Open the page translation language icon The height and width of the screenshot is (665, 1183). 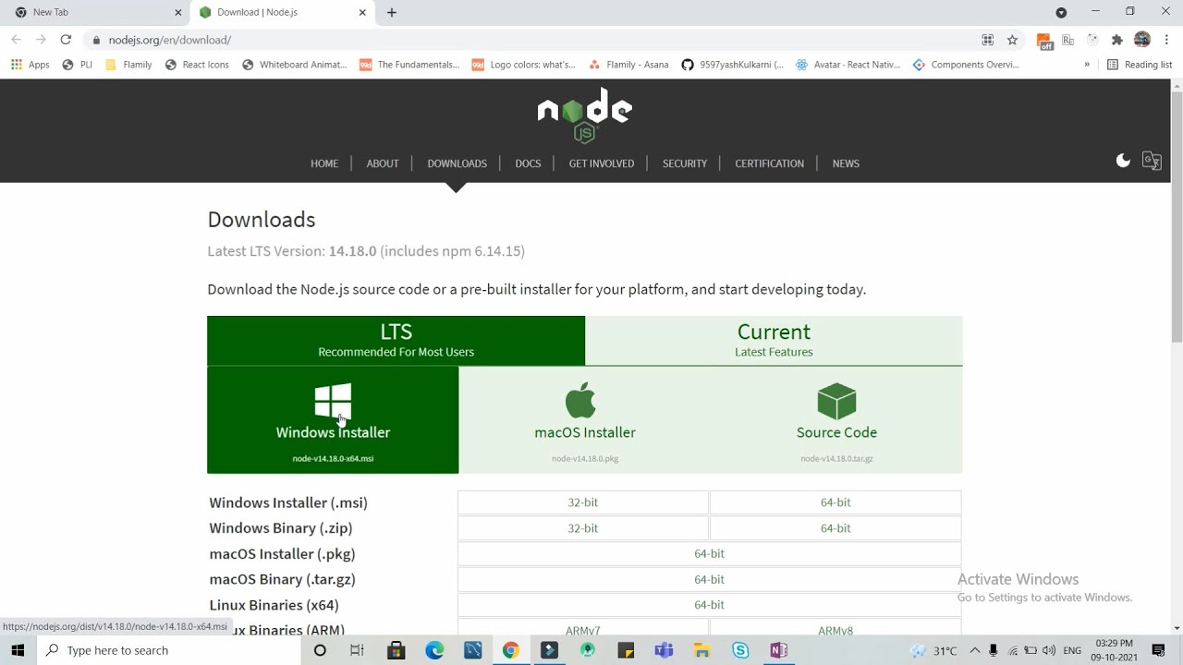coord(1152,161)
